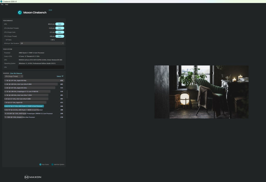Click the side panel resize handle

pos(67,94)
